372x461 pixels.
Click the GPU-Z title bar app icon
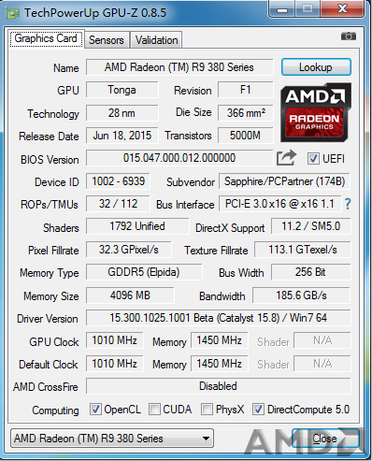tap(13, 13)
